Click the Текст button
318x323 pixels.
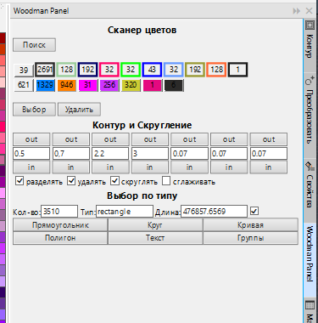tap(155, 238)
